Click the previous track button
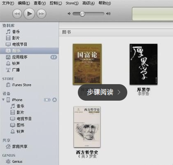This screenshot has width=173, height=165. pos(17,14)
